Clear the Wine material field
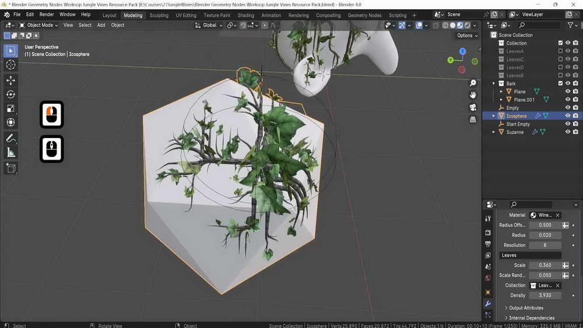 pos(557,215)
